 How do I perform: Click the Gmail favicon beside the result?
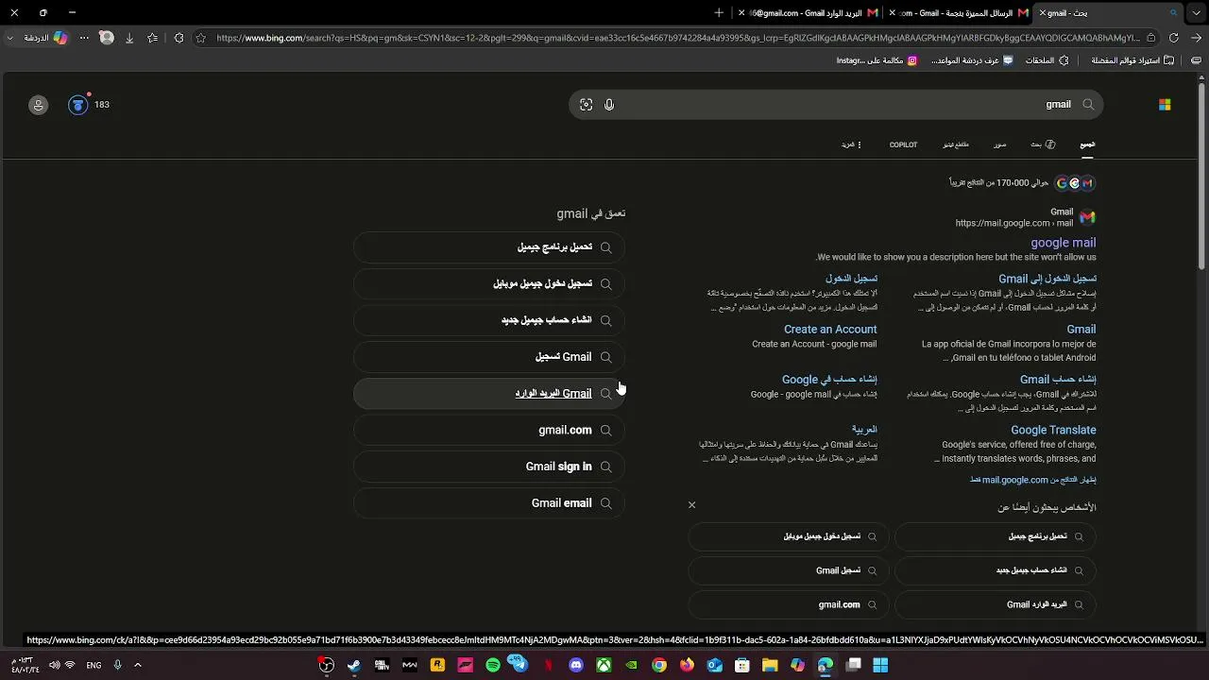click(1087, 217)
